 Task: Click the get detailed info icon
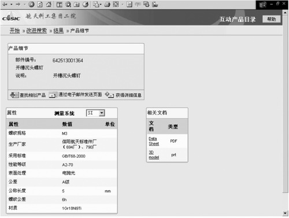point(109,95)
